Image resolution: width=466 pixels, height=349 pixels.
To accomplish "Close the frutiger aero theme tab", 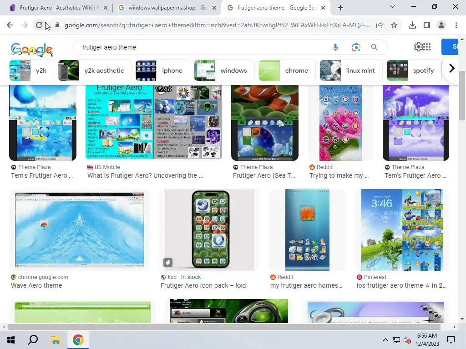I will [324, 8].
